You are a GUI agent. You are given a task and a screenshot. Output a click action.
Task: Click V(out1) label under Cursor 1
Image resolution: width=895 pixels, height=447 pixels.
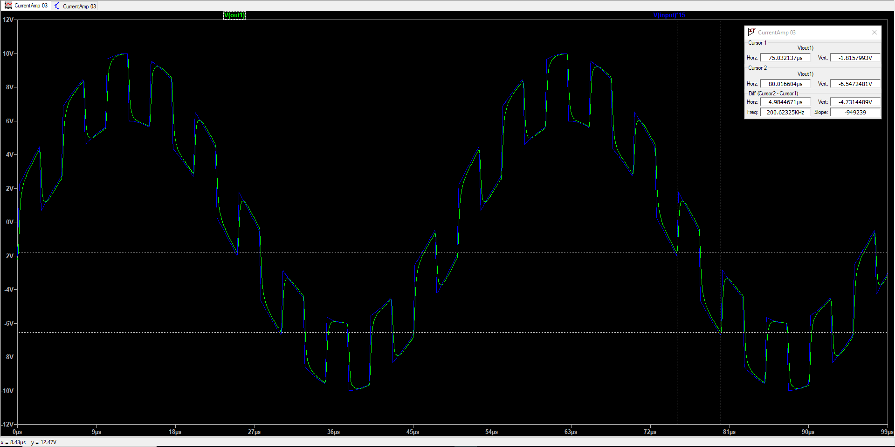805,48
